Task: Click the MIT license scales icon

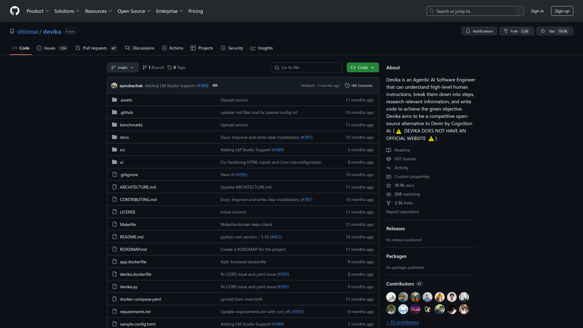Action: point(389,159)
